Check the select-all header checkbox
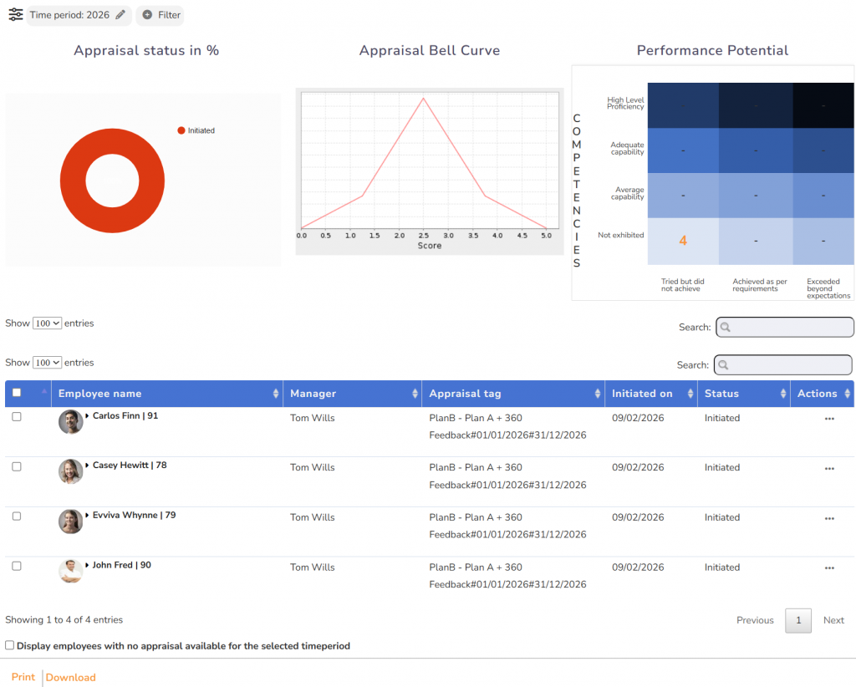Viewport: 856px width, 687px height. click(x=17, y=393)
